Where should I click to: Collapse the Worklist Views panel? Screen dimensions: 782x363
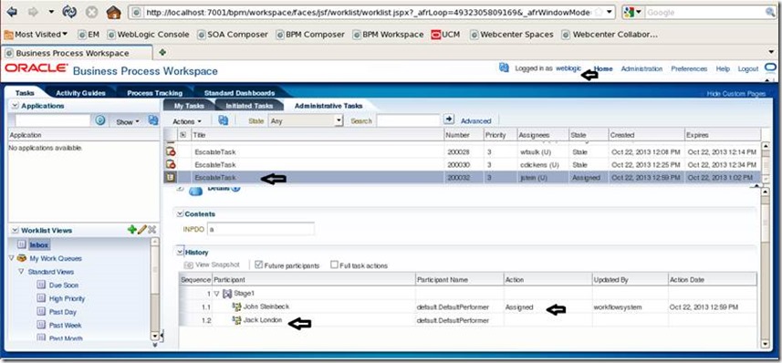tap(15, 230)
